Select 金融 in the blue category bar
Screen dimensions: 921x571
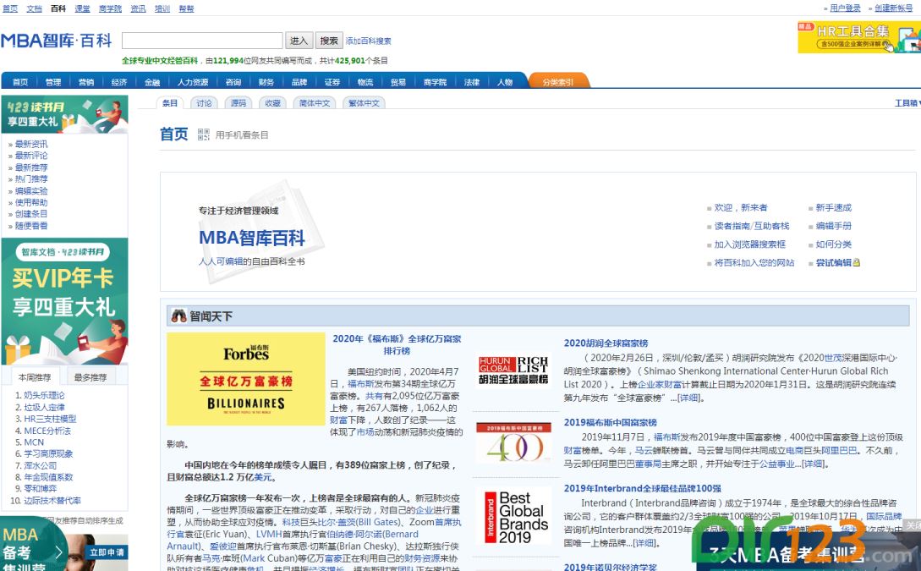(x=152, y=82)
